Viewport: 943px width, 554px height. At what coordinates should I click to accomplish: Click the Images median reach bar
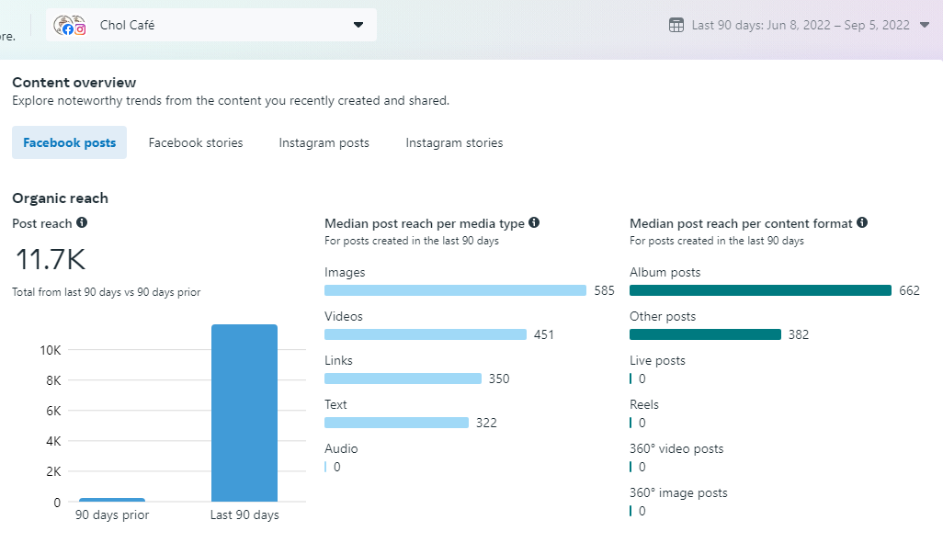click(x=455, y=290)
